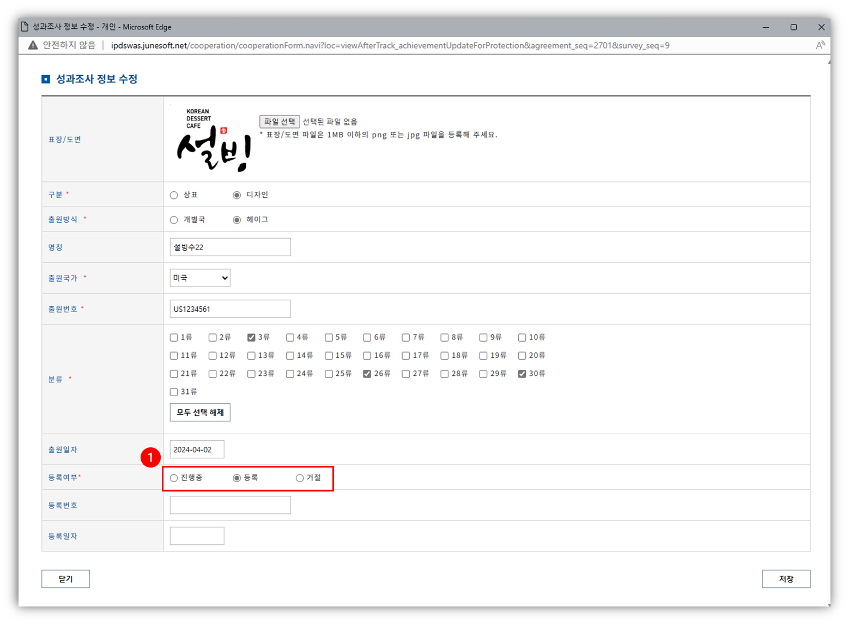Viewport: 849px width, 625px height.
Task: Check the 25류 classification checkbox
Action: [329, 374]
